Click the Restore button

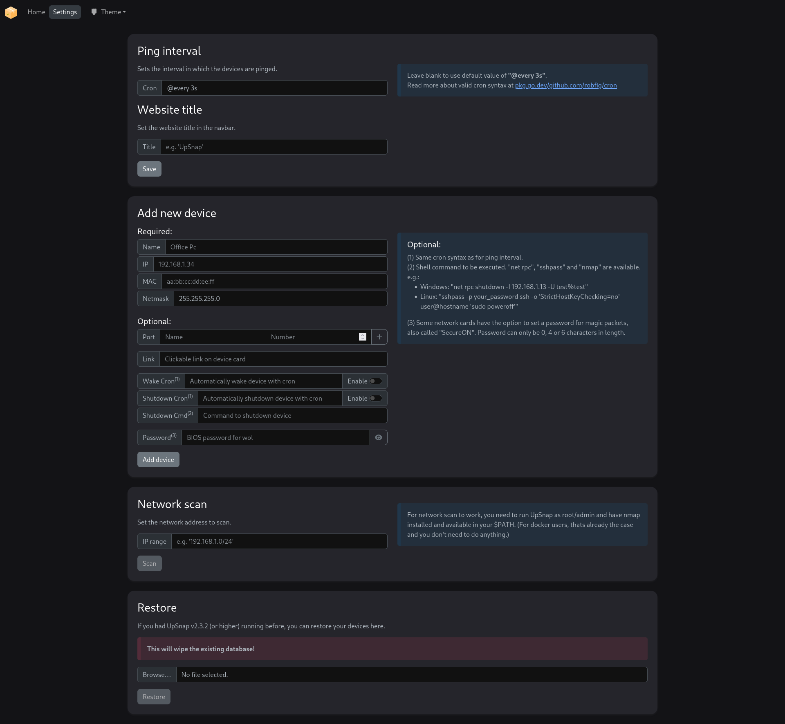point(154,697)
